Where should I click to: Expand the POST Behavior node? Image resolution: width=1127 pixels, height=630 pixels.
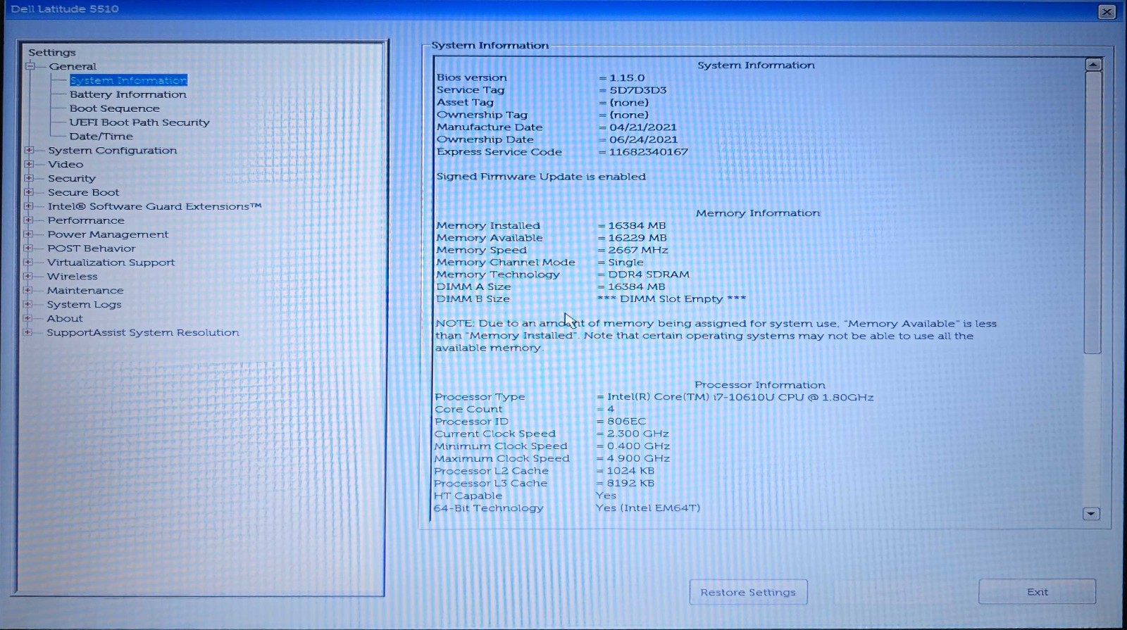pos(28,248)
